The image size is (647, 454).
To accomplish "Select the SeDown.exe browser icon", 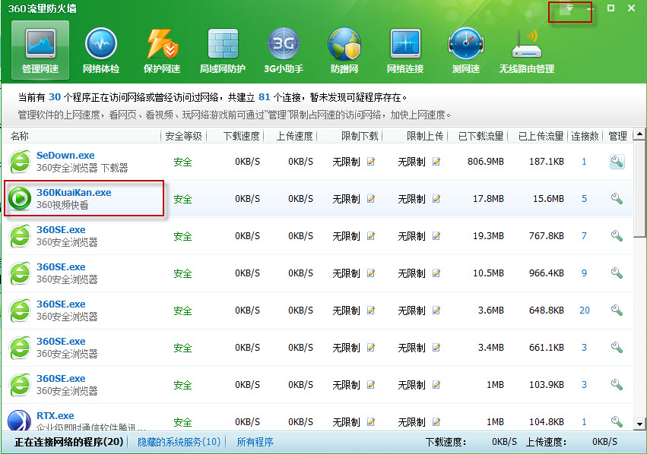I will 20,162.
